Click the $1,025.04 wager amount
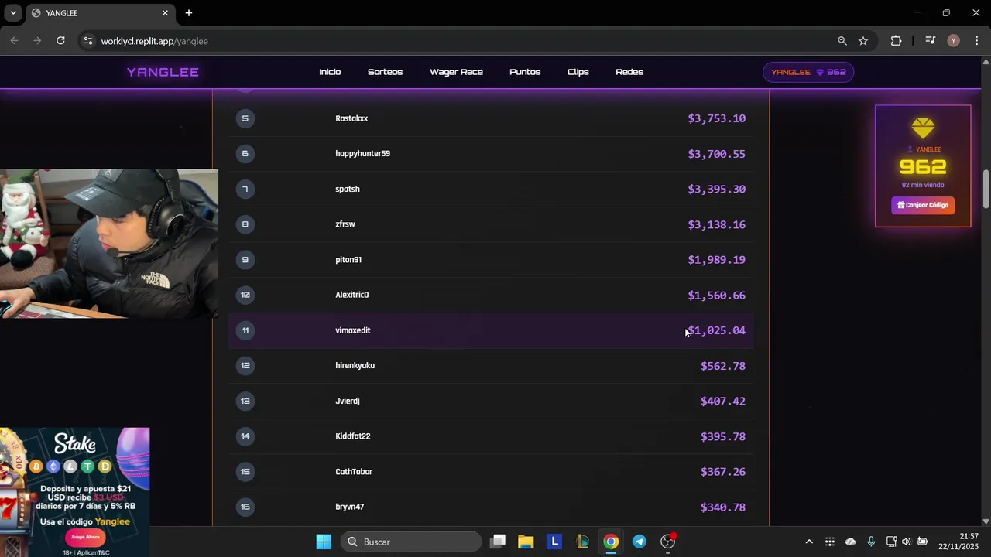This screenshot has height=557, width=991. point(717,330)
